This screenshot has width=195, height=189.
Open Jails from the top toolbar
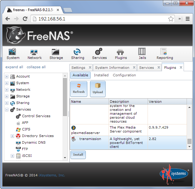[142, 54]
